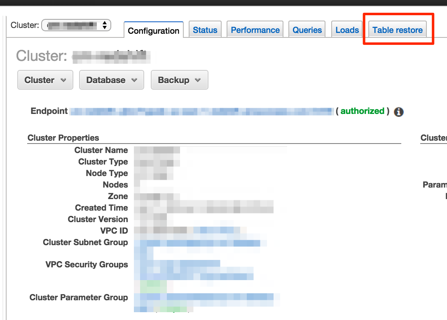Open the Table restore tab
Viewport: 447px width, 320px height.
coord(397,30)
